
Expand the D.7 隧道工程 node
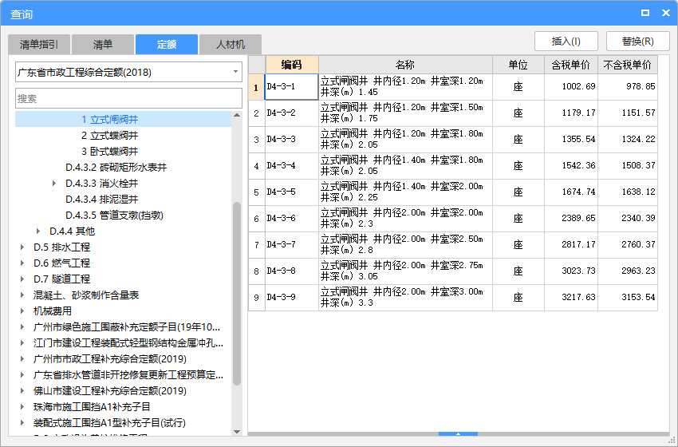coord(22,279)
